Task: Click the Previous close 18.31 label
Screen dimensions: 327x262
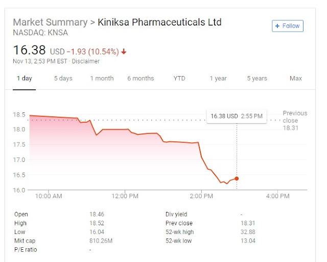Action: click(x=295, y=121)
